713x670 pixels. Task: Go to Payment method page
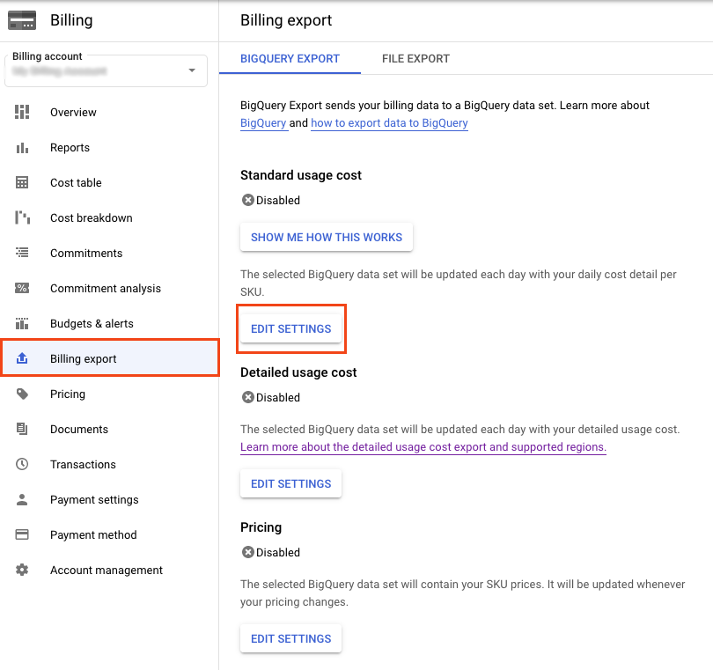point(109,535)
